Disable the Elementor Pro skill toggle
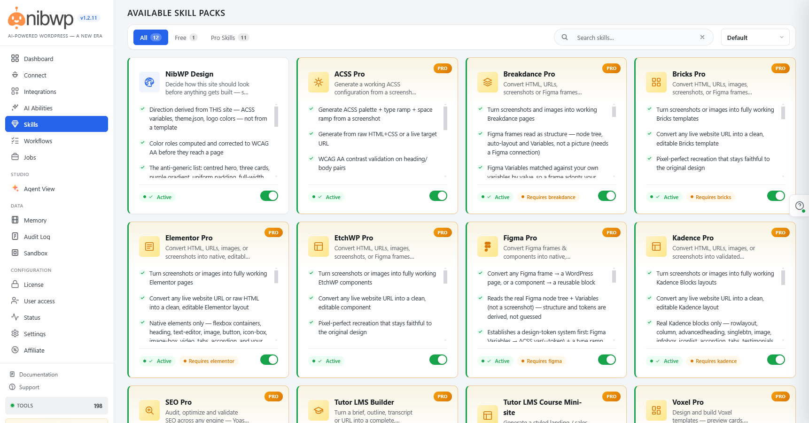Viewport: 809px width, 423px height. pos(269,360)
